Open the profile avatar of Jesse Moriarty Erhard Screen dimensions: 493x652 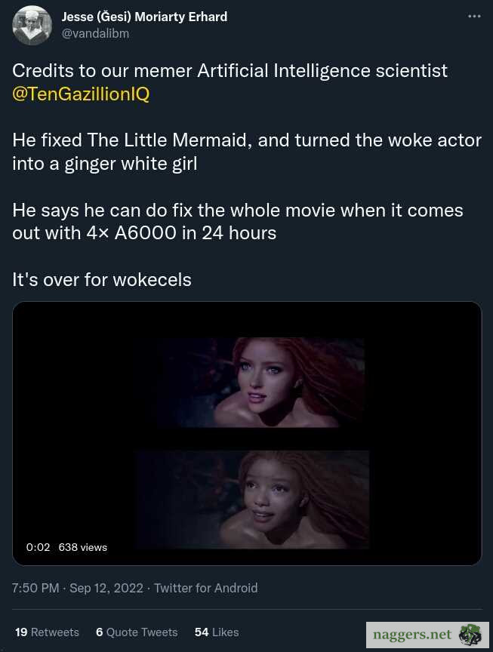tap(32, 25)
